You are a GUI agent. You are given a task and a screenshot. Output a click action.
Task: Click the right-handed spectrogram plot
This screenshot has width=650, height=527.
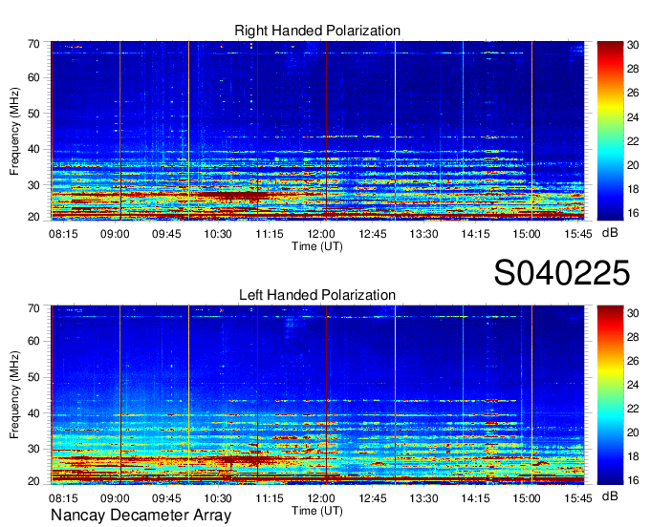coord(317,131)
